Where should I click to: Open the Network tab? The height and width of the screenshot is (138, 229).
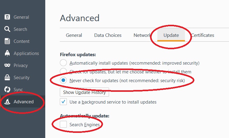pos(142,35)
